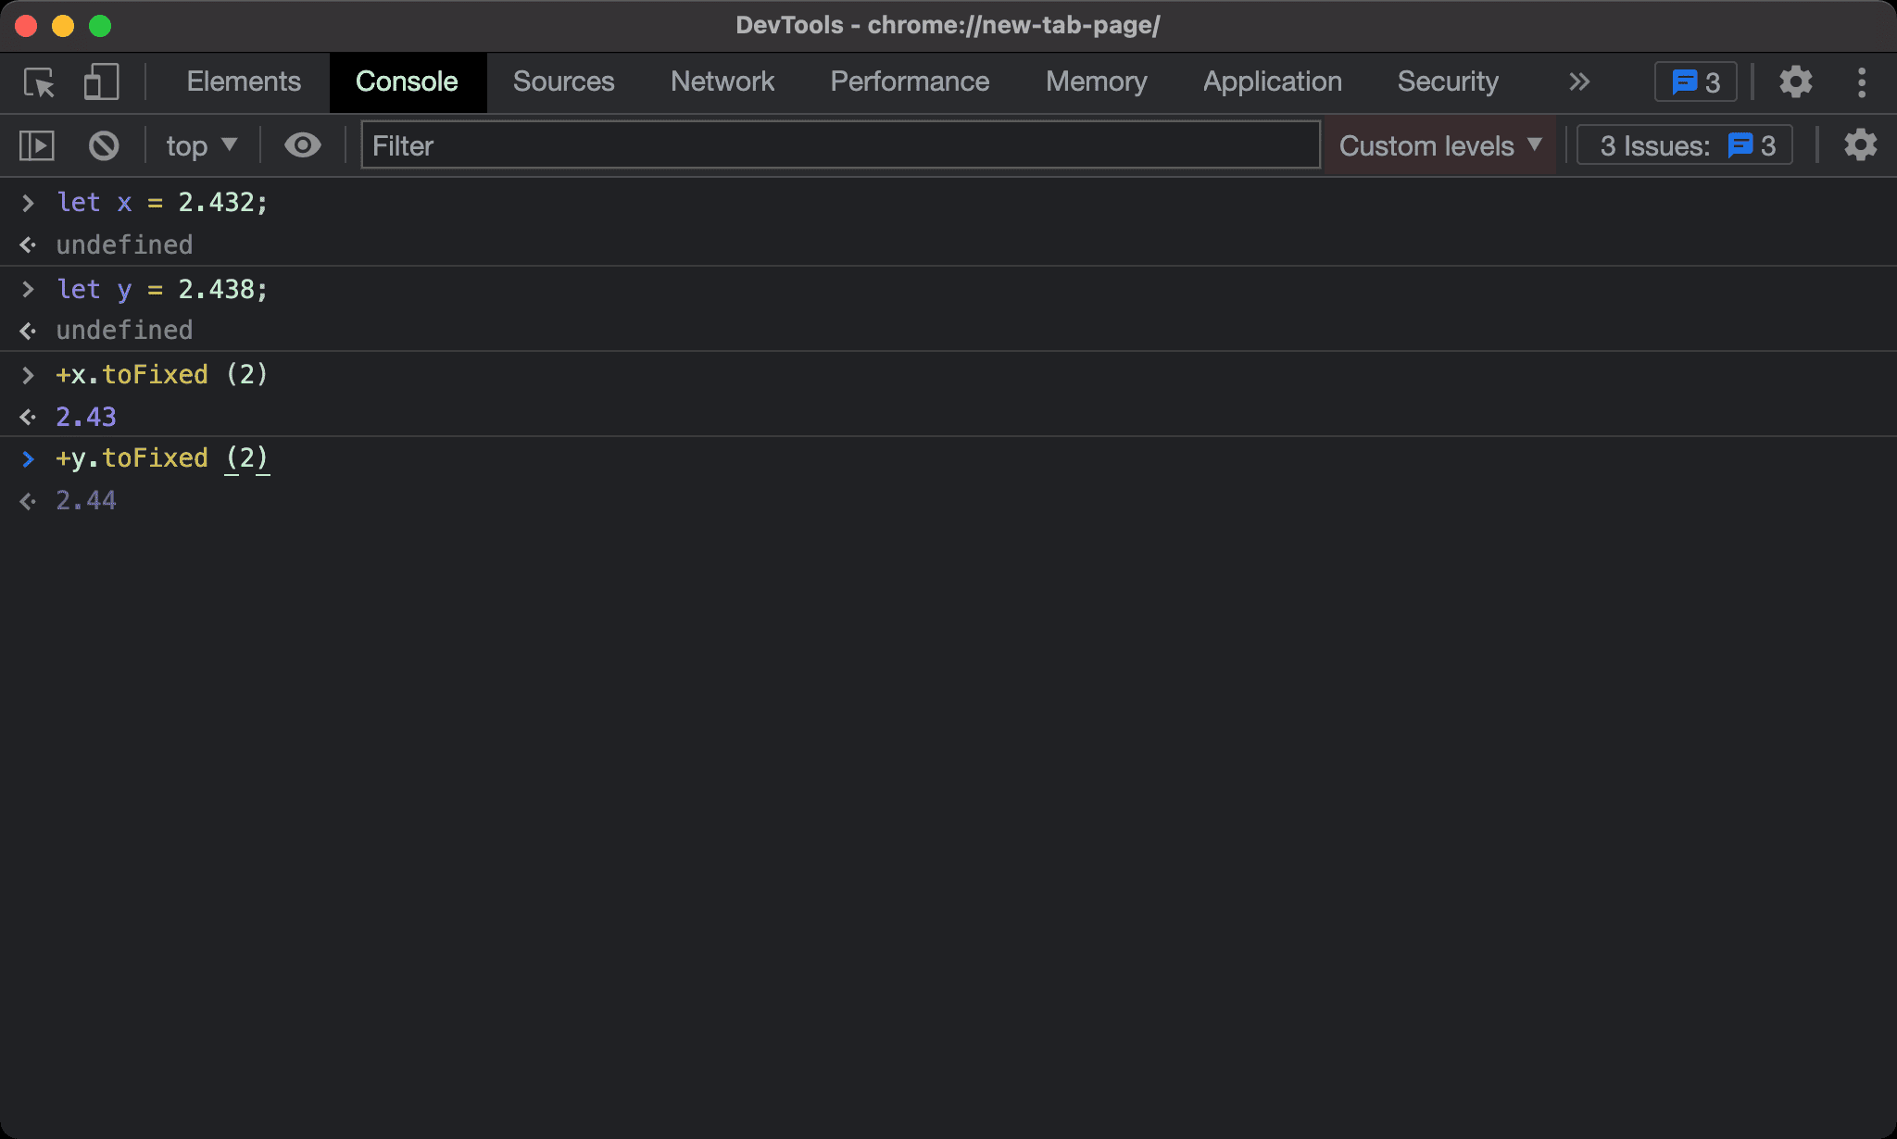Expand the more tabs chevron
Image resolution: width=1897 pixels, height=1139 pixels.
tap(1579, 82)
